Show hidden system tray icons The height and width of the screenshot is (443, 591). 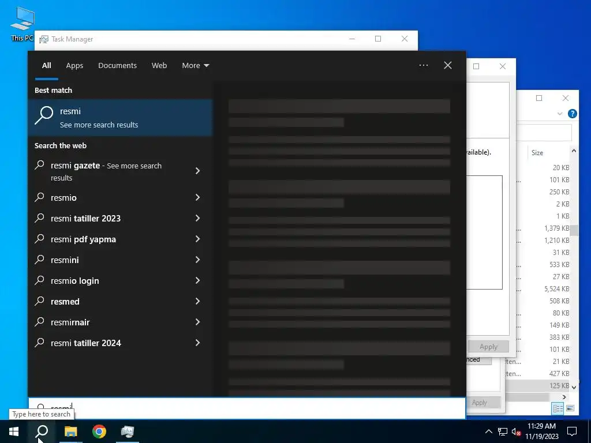[x=488, y=431]
